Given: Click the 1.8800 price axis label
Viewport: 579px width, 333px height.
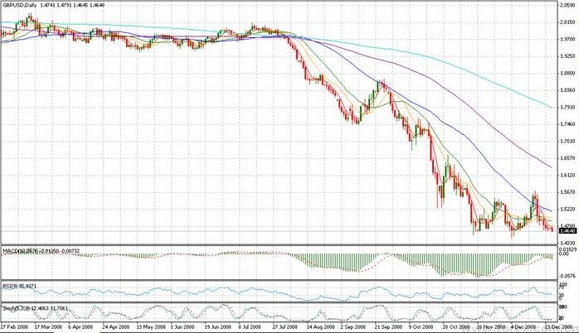Looking at the screenshot, I should [x=569, y=74].
